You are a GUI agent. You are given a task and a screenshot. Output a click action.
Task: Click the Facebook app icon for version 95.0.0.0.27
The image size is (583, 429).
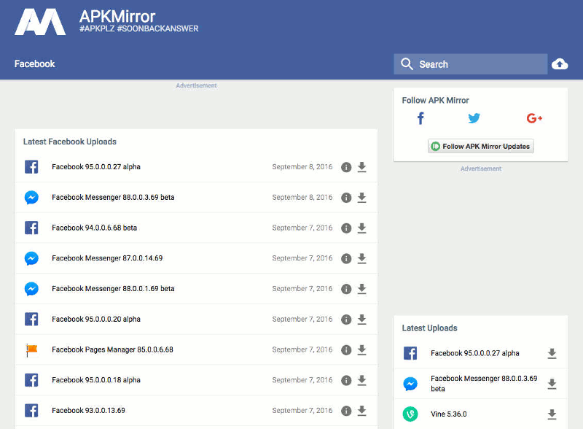[31, 167]
